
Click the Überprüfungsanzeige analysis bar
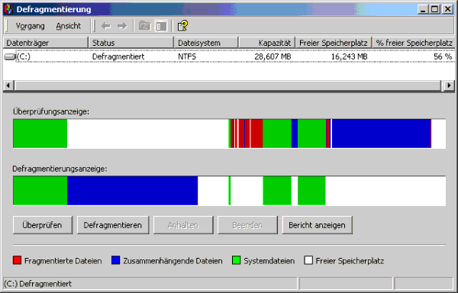click(x=229, y=134)
